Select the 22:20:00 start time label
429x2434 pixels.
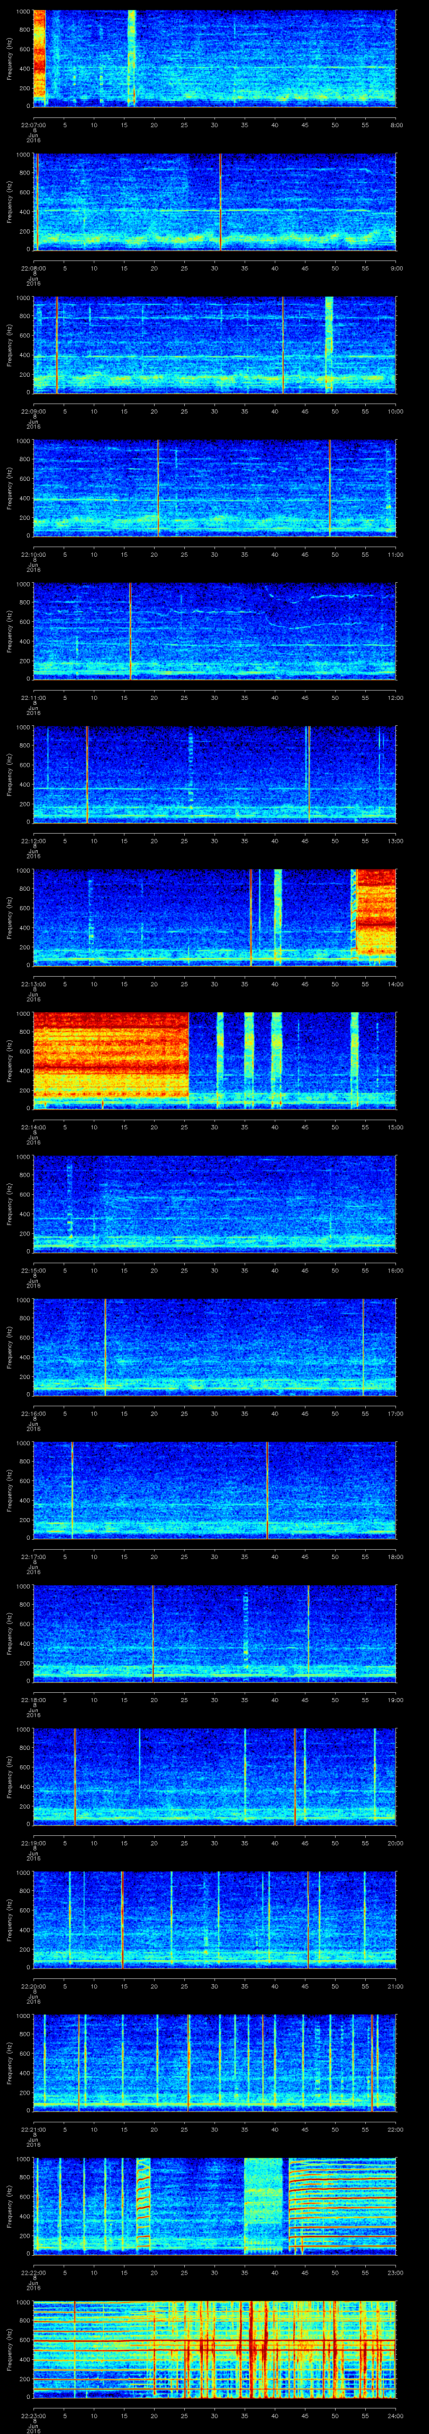click(x=33, y=1986)
